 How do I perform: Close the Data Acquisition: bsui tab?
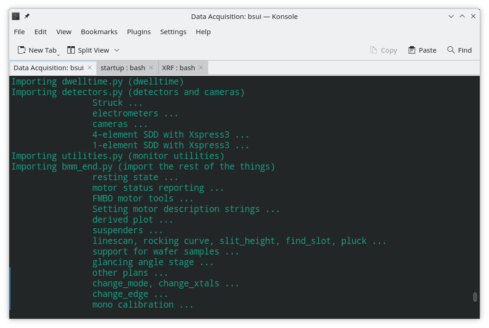tap(90, 68)
